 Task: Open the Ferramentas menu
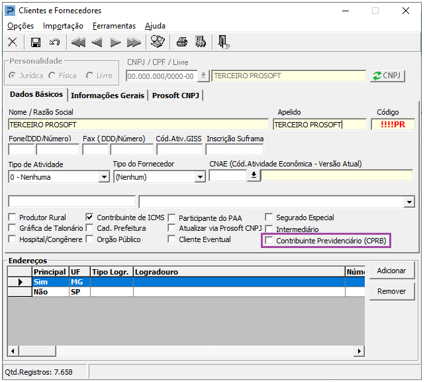pyautogui.click(x=114, y=26)
